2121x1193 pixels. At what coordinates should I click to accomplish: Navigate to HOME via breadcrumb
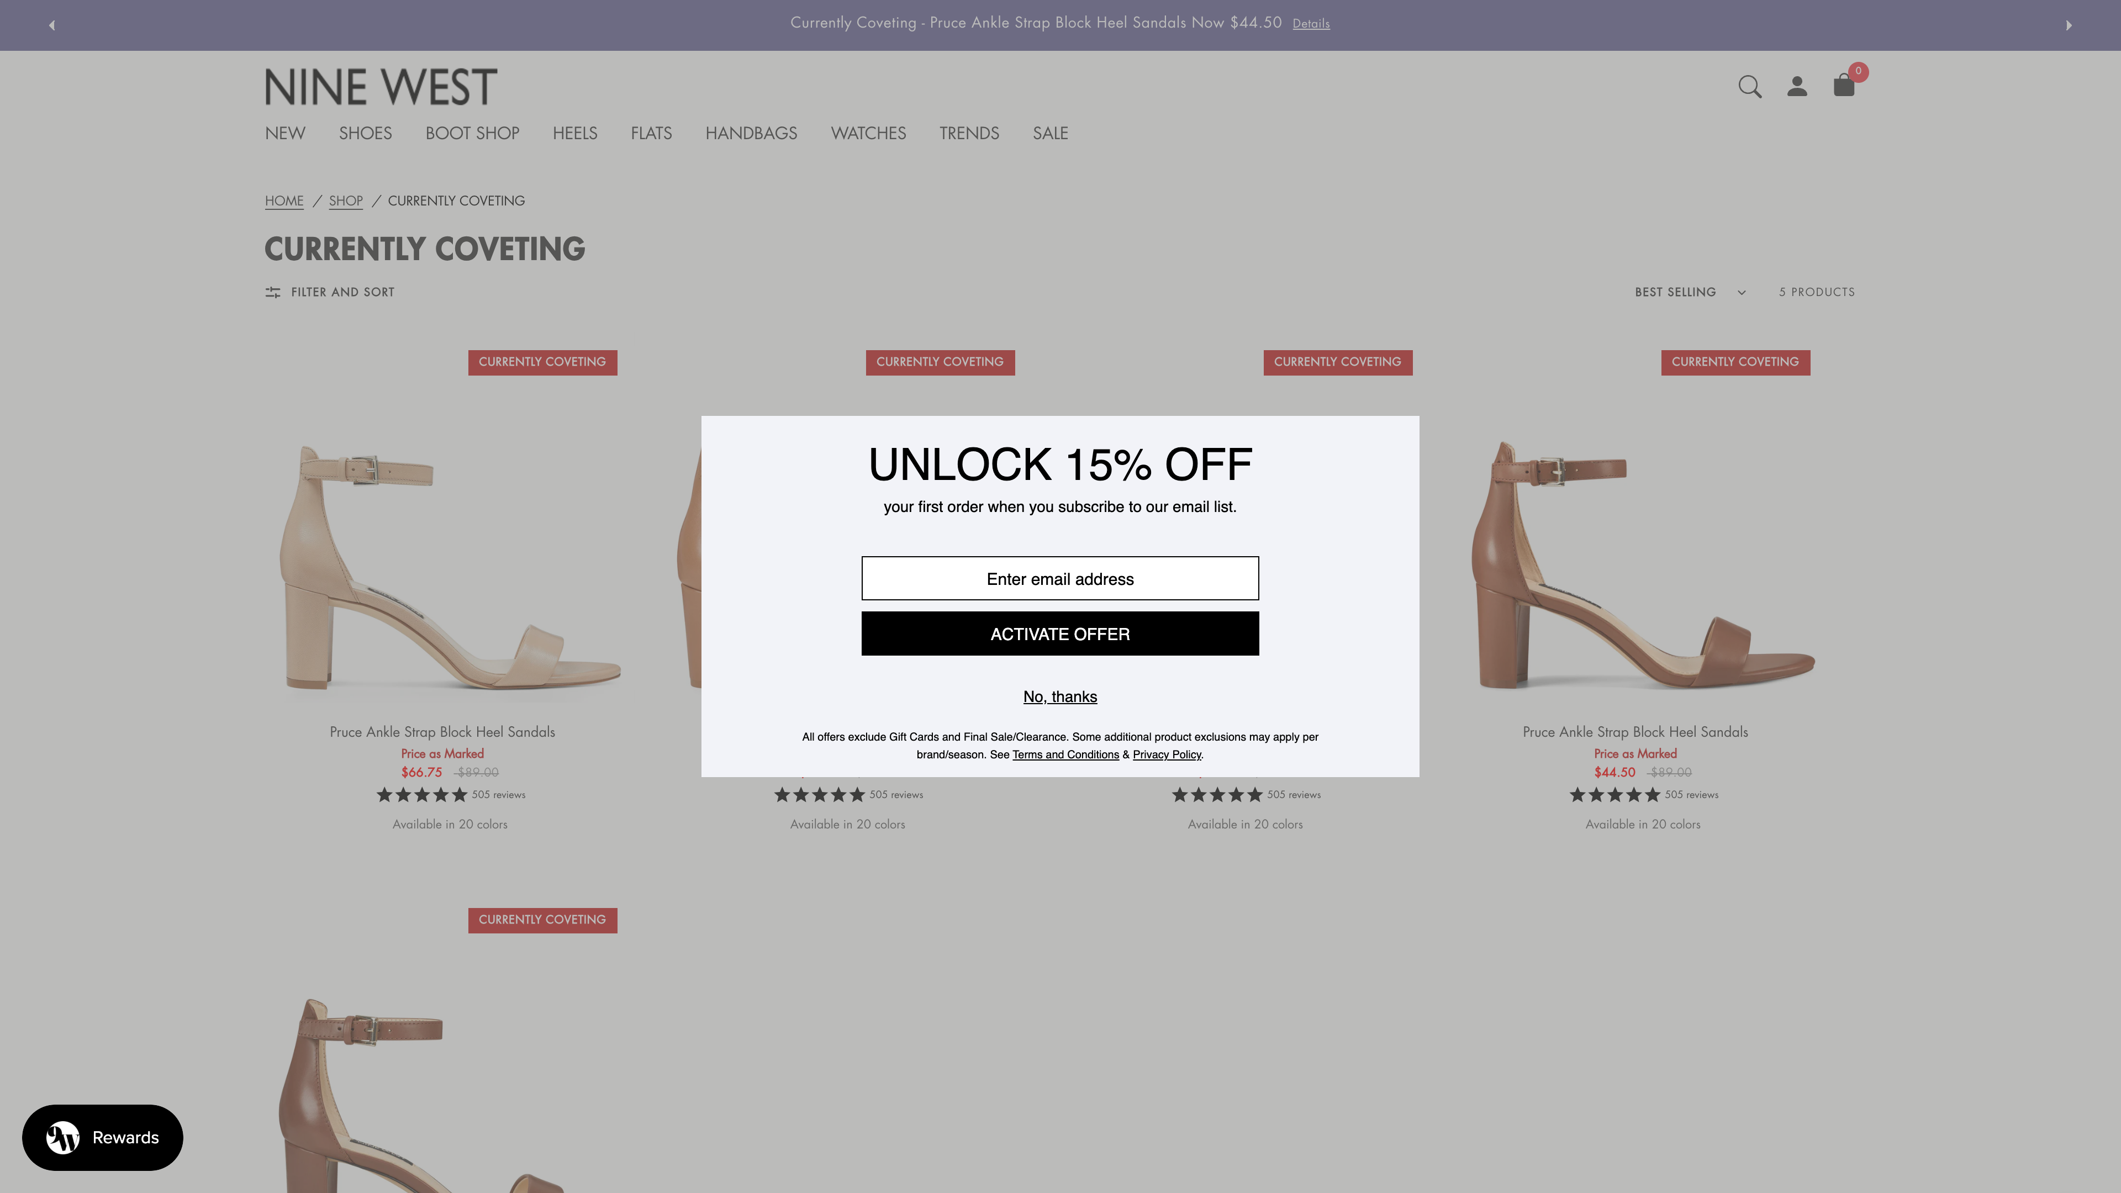[284, 201]
